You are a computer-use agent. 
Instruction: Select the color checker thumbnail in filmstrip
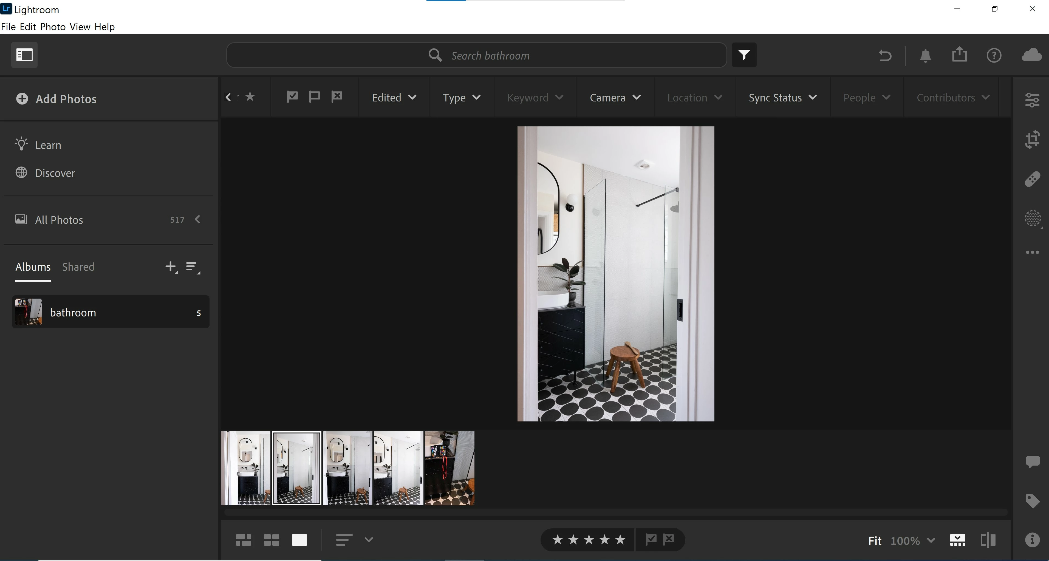(x=449, y=468)
